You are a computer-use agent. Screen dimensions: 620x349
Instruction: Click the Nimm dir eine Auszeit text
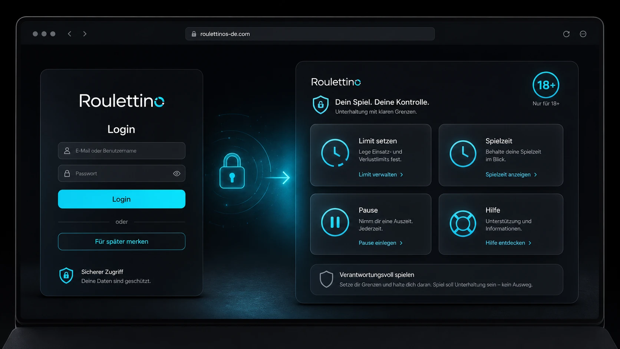(386, 225)
